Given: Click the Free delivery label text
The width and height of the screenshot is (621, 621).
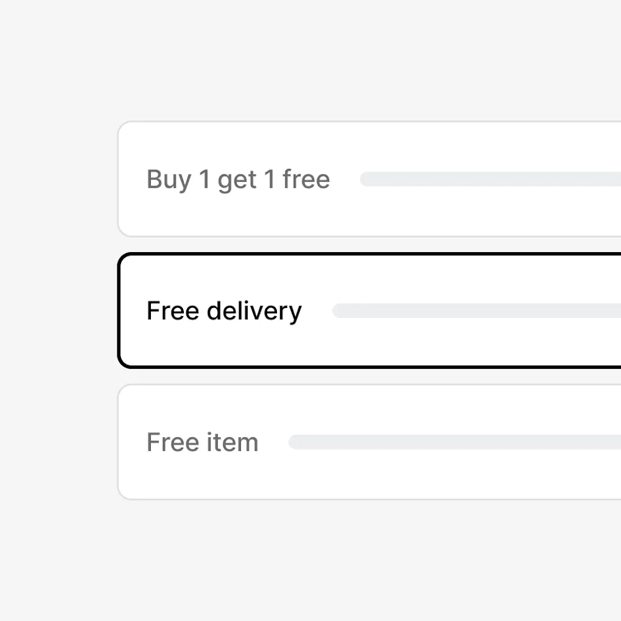Looking at the screenshot, I should click(224, 310).
